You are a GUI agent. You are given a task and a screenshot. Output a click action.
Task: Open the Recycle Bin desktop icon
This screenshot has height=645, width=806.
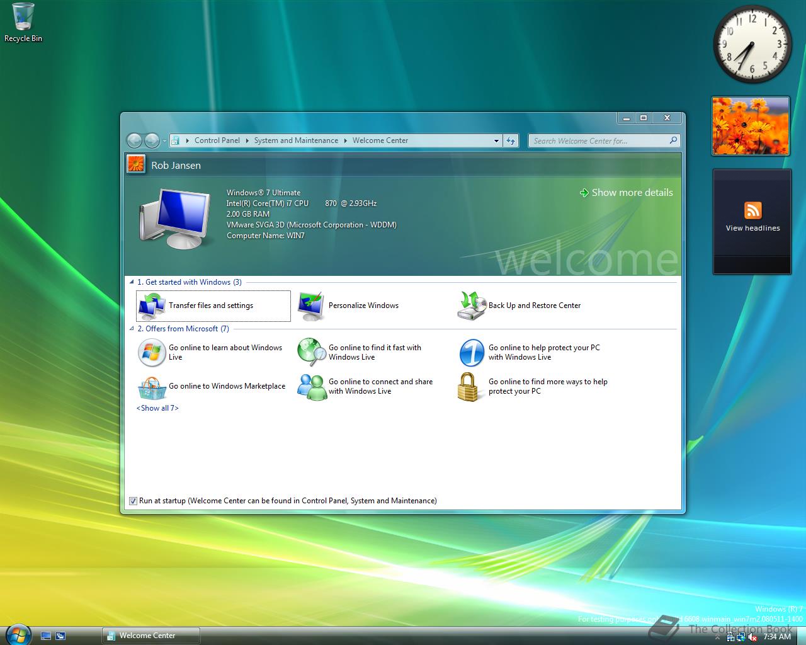(x=23, y=23)
